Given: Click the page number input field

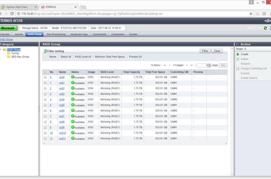Looking at the screenshot, I should [x=202, y=65].
